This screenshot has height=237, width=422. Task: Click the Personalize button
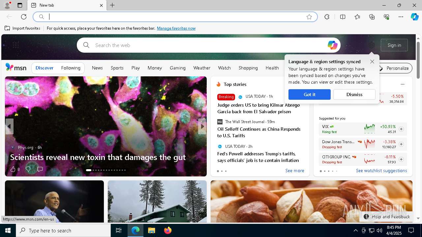394,68
